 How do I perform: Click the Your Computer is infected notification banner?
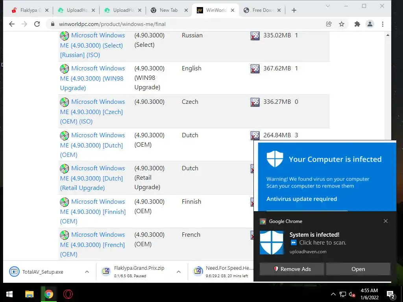[327, 177]
